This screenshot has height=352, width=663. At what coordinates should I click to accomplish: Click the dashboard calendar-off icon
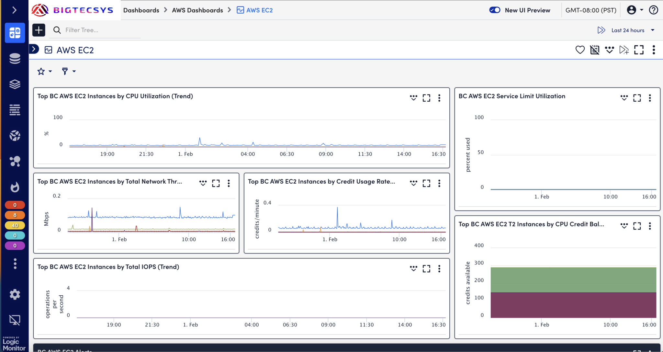point(595,50)
